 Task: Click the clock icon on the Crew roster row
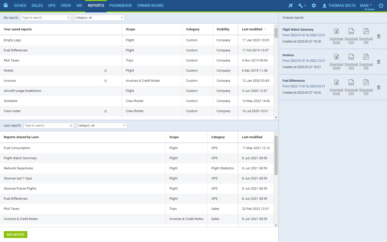tap(105, 111)
